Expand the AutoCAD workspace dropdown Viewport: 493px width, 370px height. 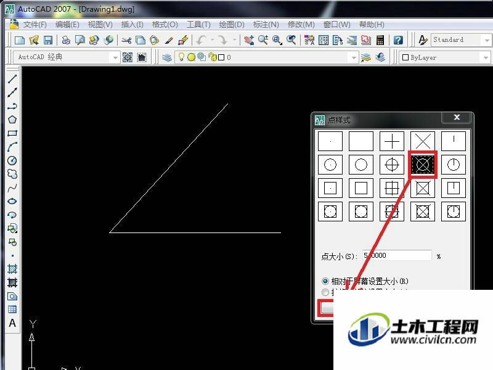(x=115, y=57)
